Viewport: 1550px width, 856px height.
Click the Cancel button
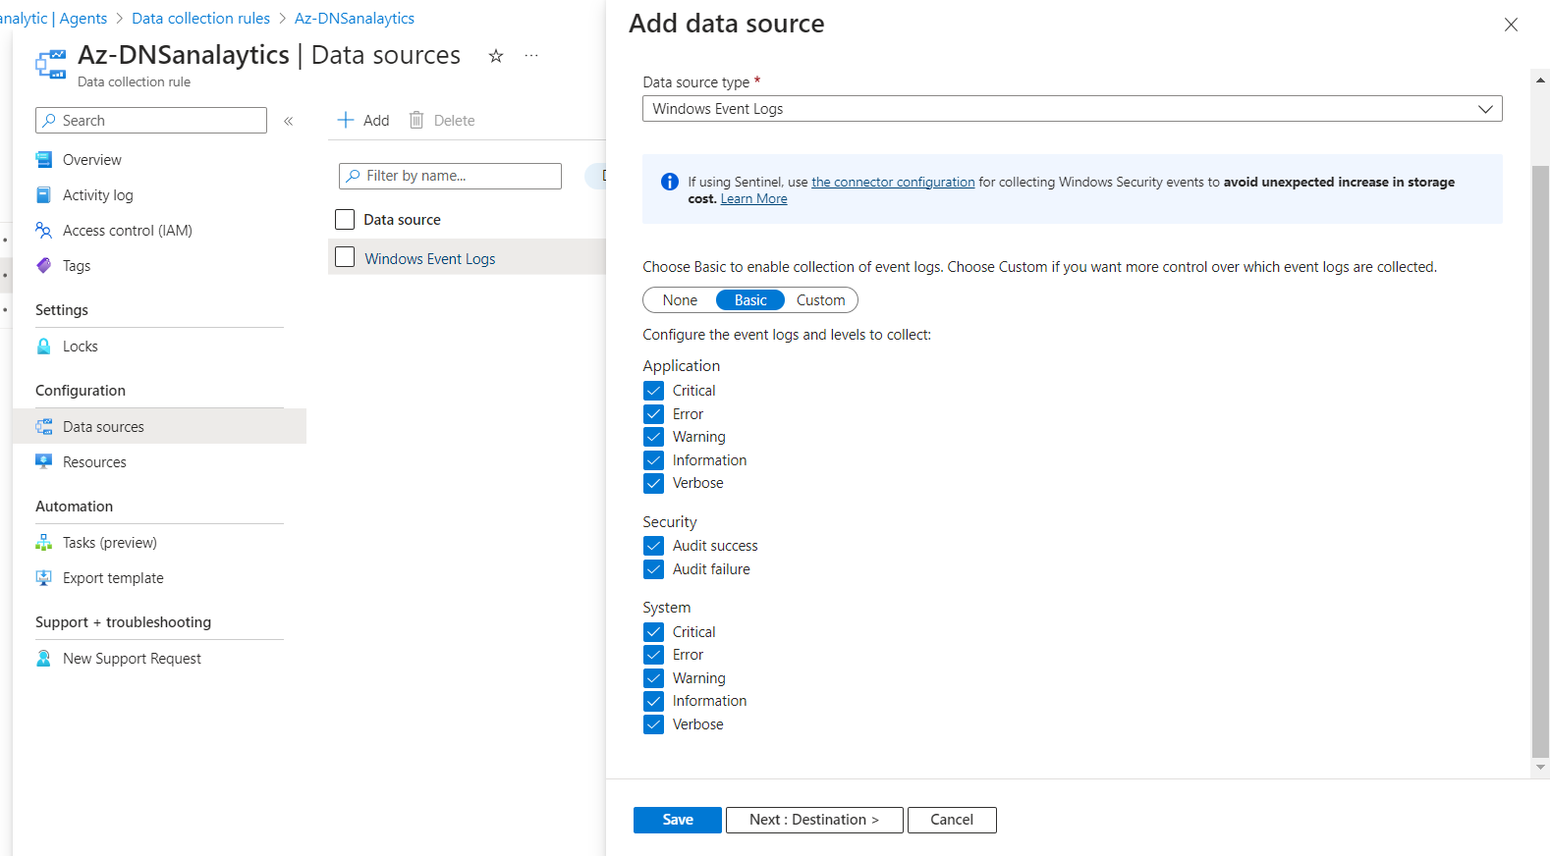[952, 820]
